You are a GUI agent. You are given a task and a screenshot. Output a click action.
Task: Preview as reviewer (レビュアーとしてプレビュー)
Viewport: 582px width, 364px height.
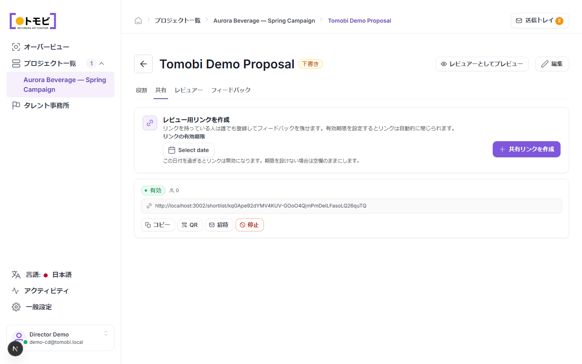482,64
